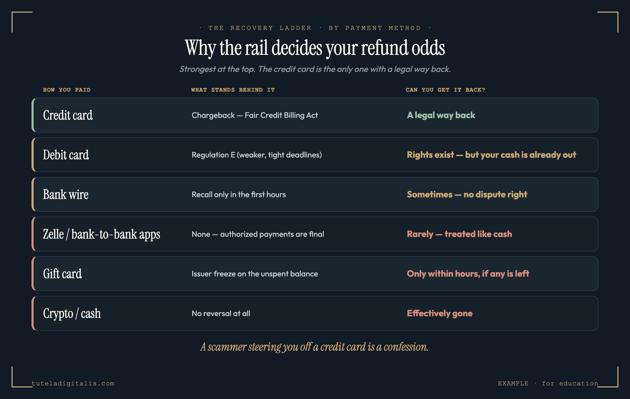The width and height of the screenshot is (630, 399).
Task: Click 'Regulation E (weaker, tight deadlines)' text
Action: (x=257, y=155)
